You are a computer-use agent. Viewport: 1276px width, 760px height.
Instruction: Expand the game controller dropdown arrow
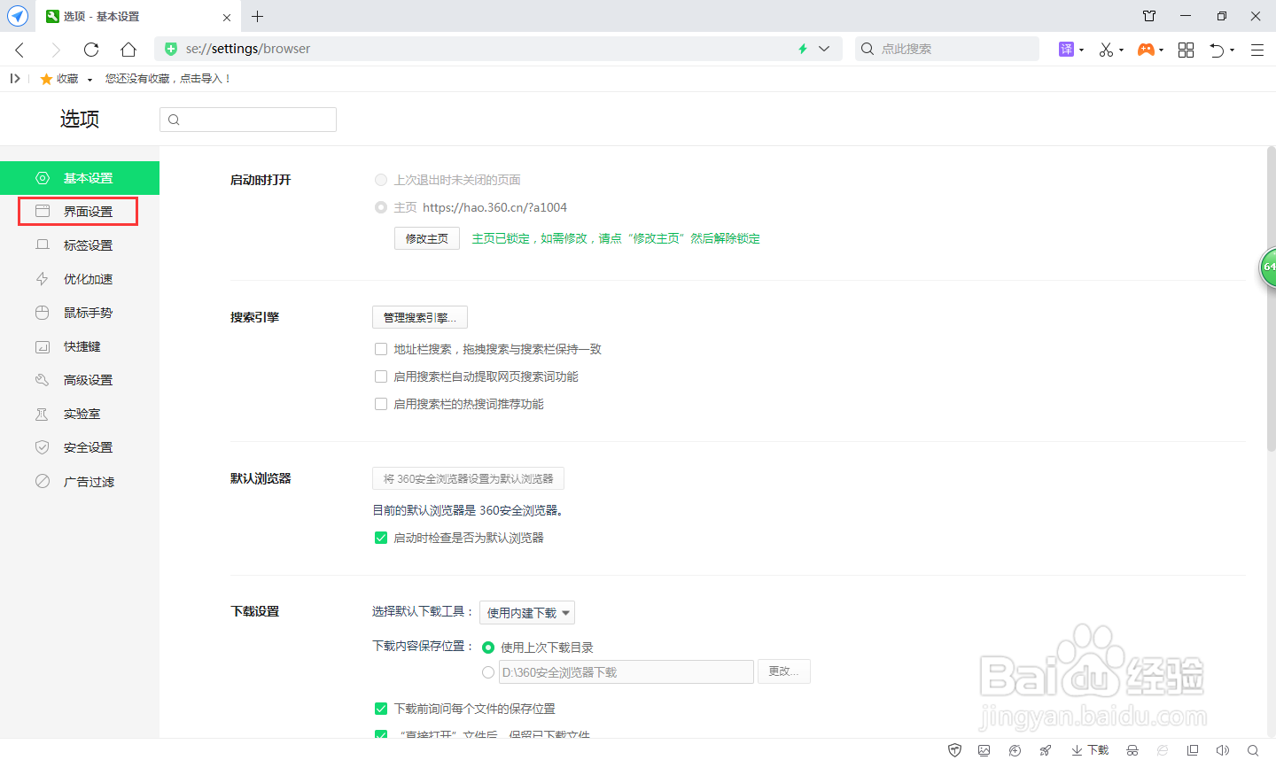pos(1161,50)
